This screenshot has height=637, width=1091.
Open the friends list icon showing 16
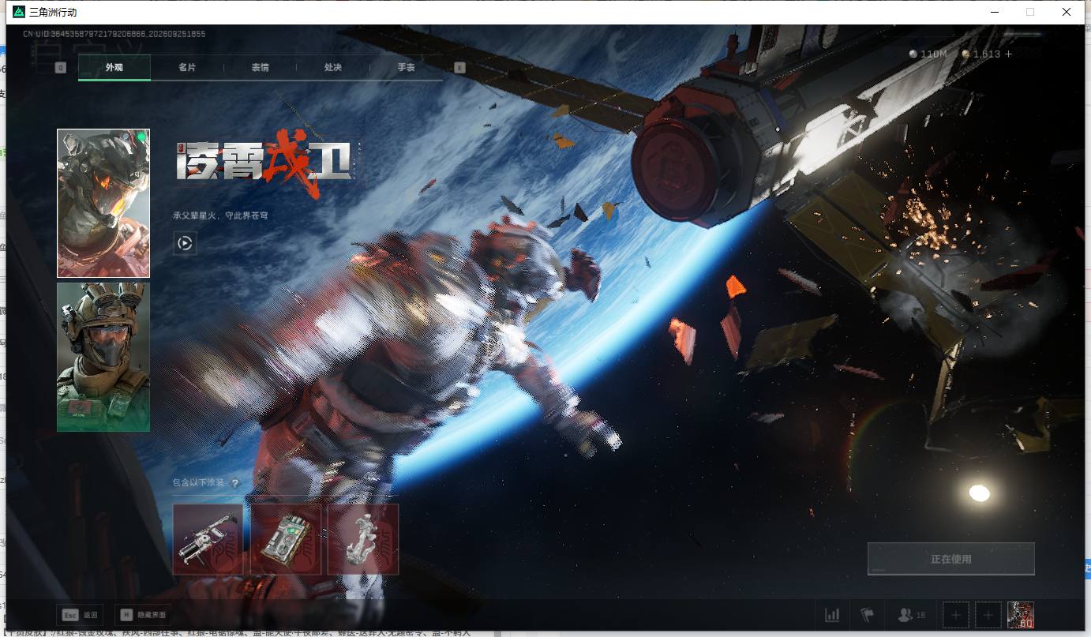click(912, 615)
